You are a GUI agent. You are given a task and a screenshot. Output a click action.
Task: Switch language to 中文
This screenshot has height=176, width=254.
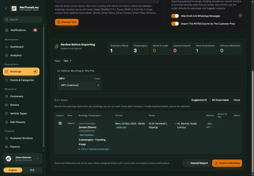tap(32, 170)
